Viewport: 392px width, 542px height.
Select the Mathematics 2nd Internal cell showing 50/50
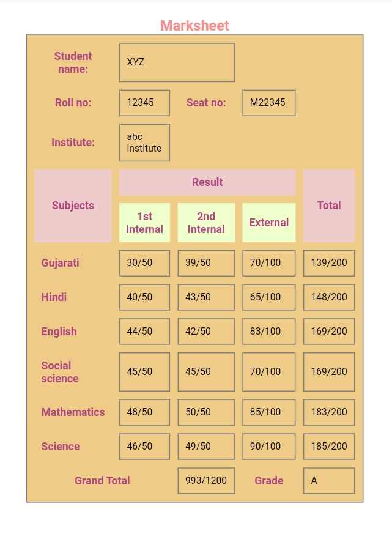click(x=206, y=412)
